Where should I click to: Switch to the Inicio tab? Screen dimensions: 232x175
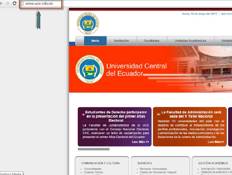pos(95,41)
